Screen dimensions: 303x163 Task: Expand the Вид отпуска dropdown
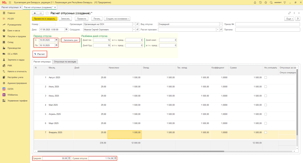click(x=221, y=24)
